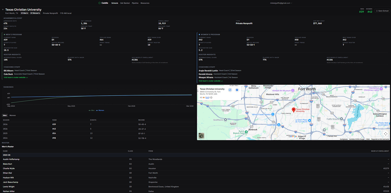Open coach Cole Buck's link
The height and width of the screenshot is (193, 391).
(8, 74)
